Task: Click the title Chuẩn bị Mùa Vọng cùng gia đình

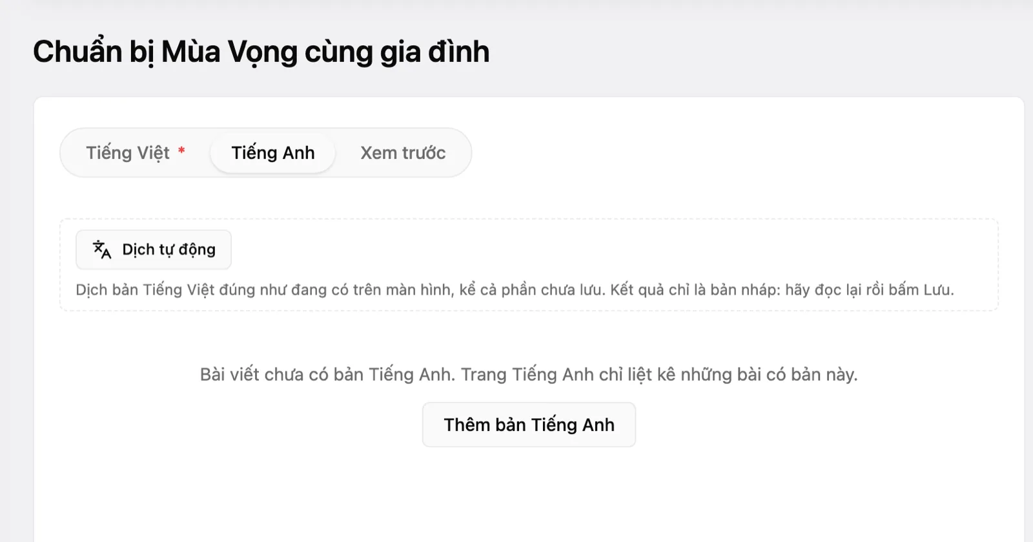Action: click(x=261, y=52)
